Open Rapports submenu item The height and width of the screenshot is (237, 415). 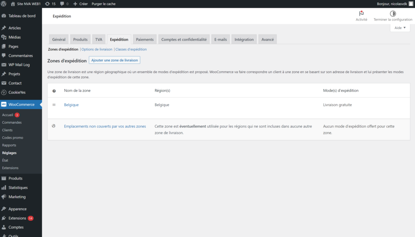click(x=9, y=145)
